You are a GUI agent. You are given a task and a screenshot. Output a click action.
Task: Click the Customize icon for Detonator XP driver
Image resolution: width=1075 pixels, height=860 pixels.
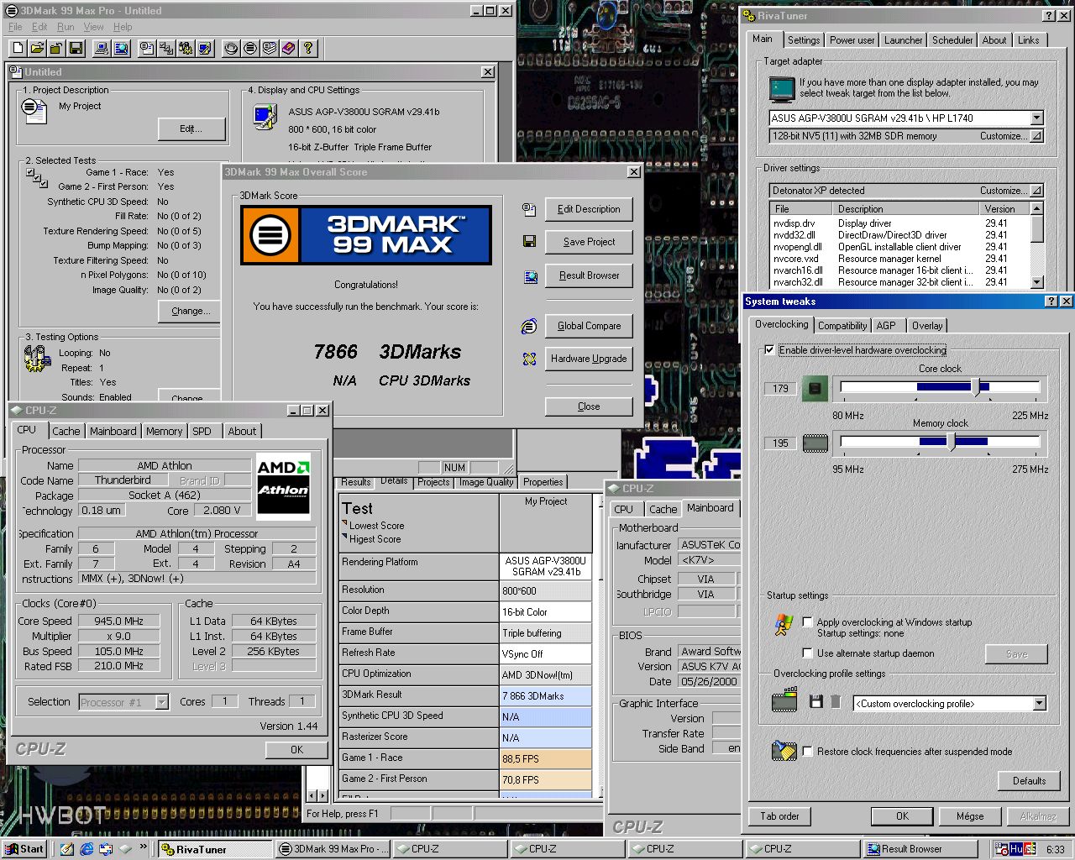(x=1036, y=191)
